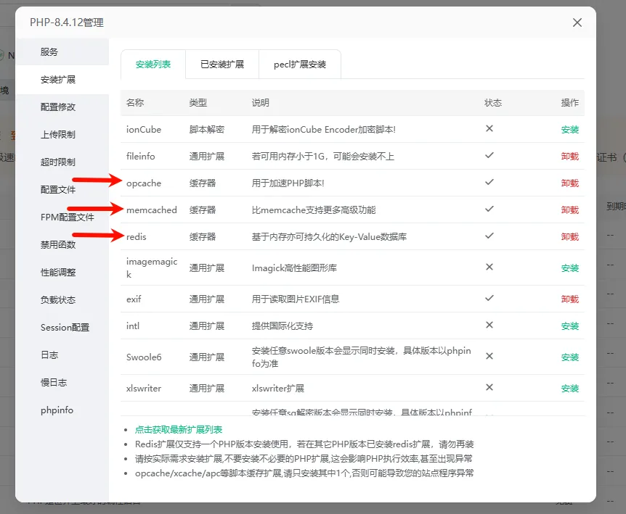626x514 pixels.
Task: Open the Session配置 section
Action: point(65,328)
